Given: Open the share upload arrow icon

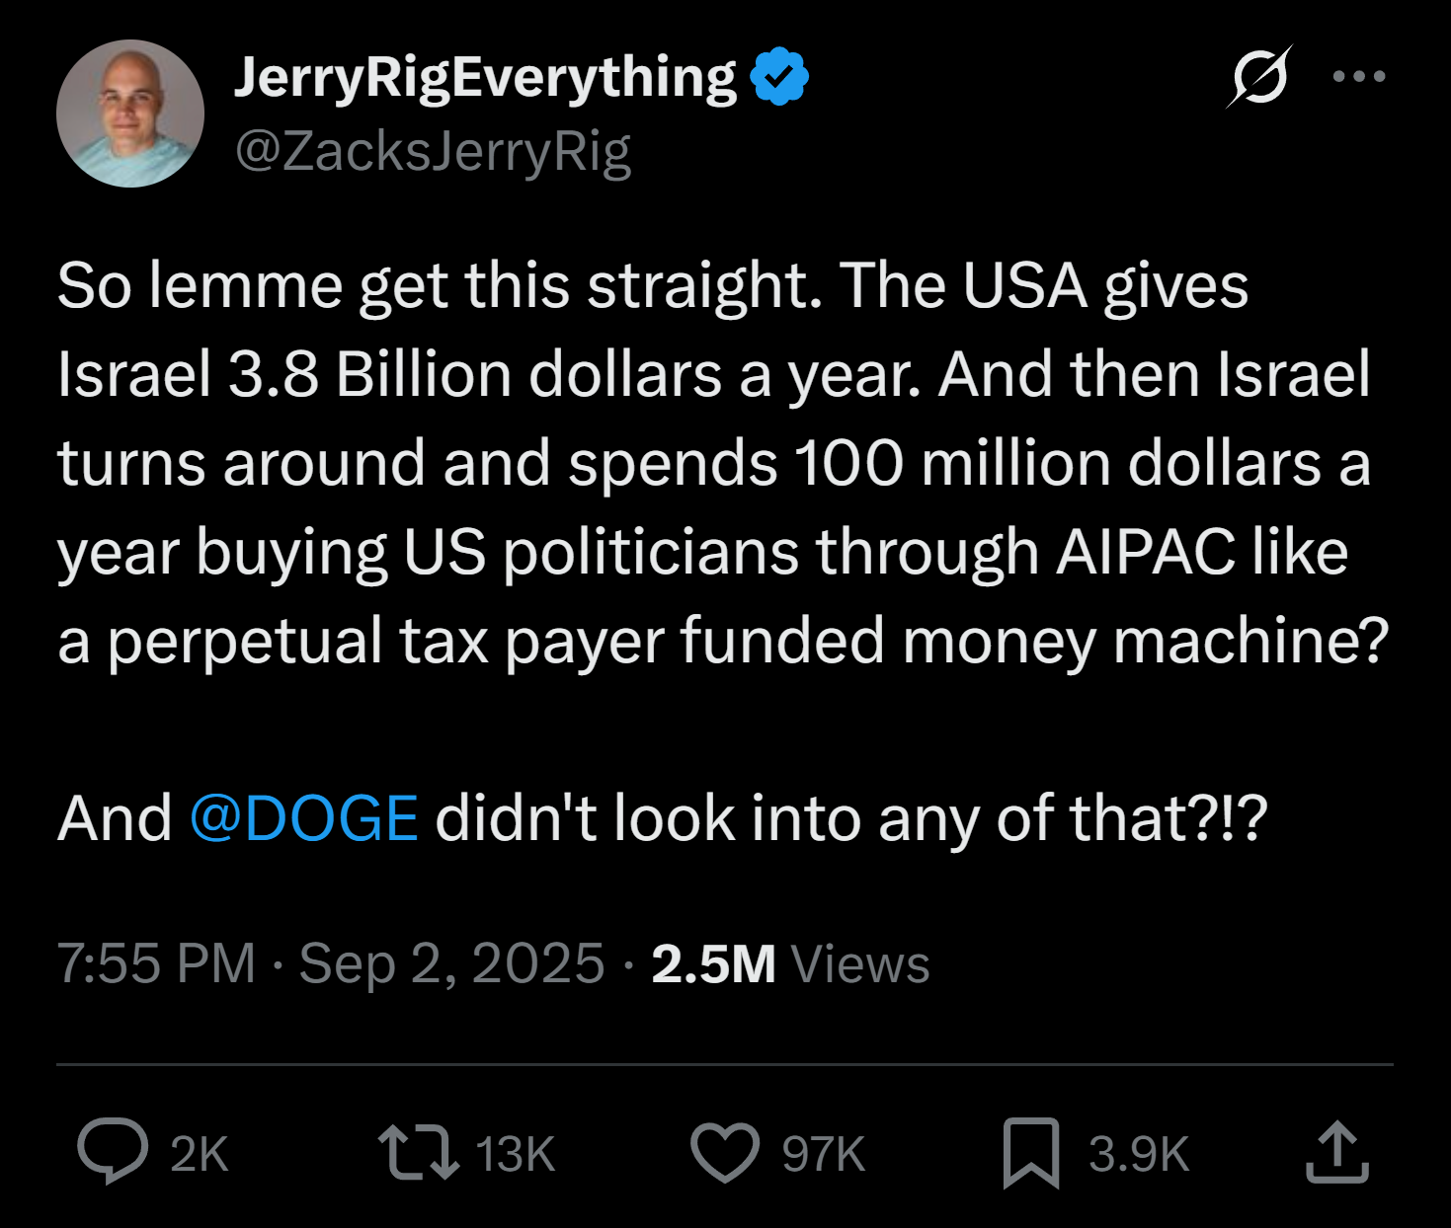Looking at the screenshot, I should click(x=1336, y=1151).
